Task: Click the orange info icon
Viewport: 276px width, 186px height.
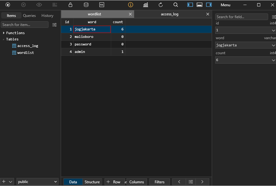Action: pyautogui.click(x=131, y=5)
